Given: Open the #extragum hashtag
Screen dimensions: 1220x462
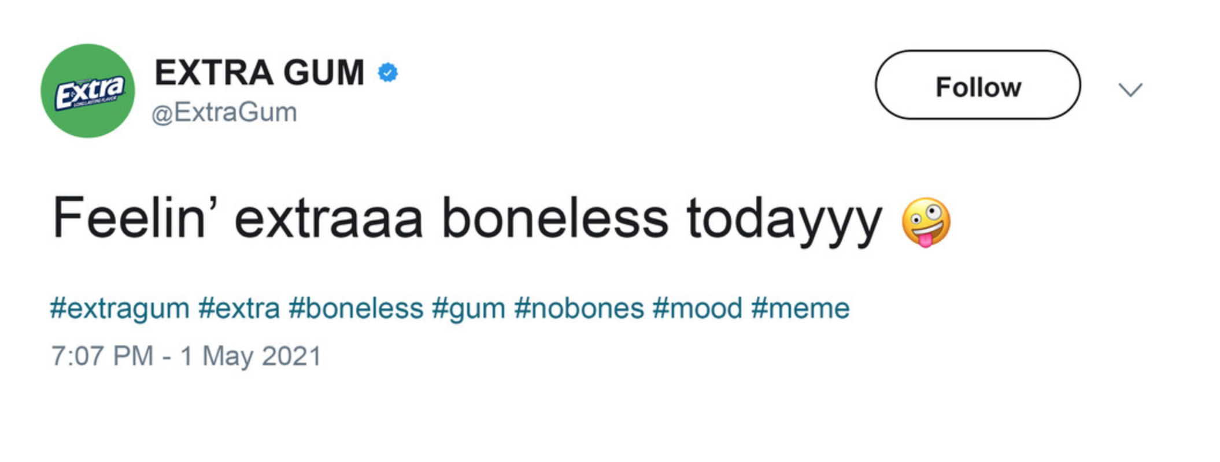Looking at the screenshot, I should click(x=120, y=308).
